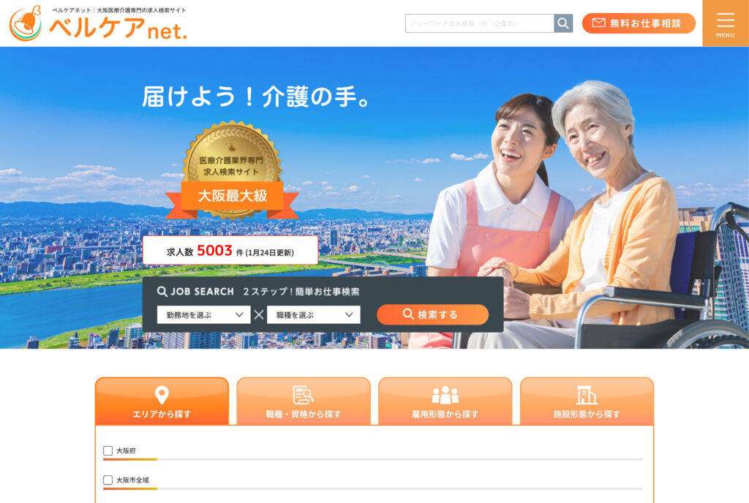Check the 大阪市全域 checkbox

pos(108,480)
